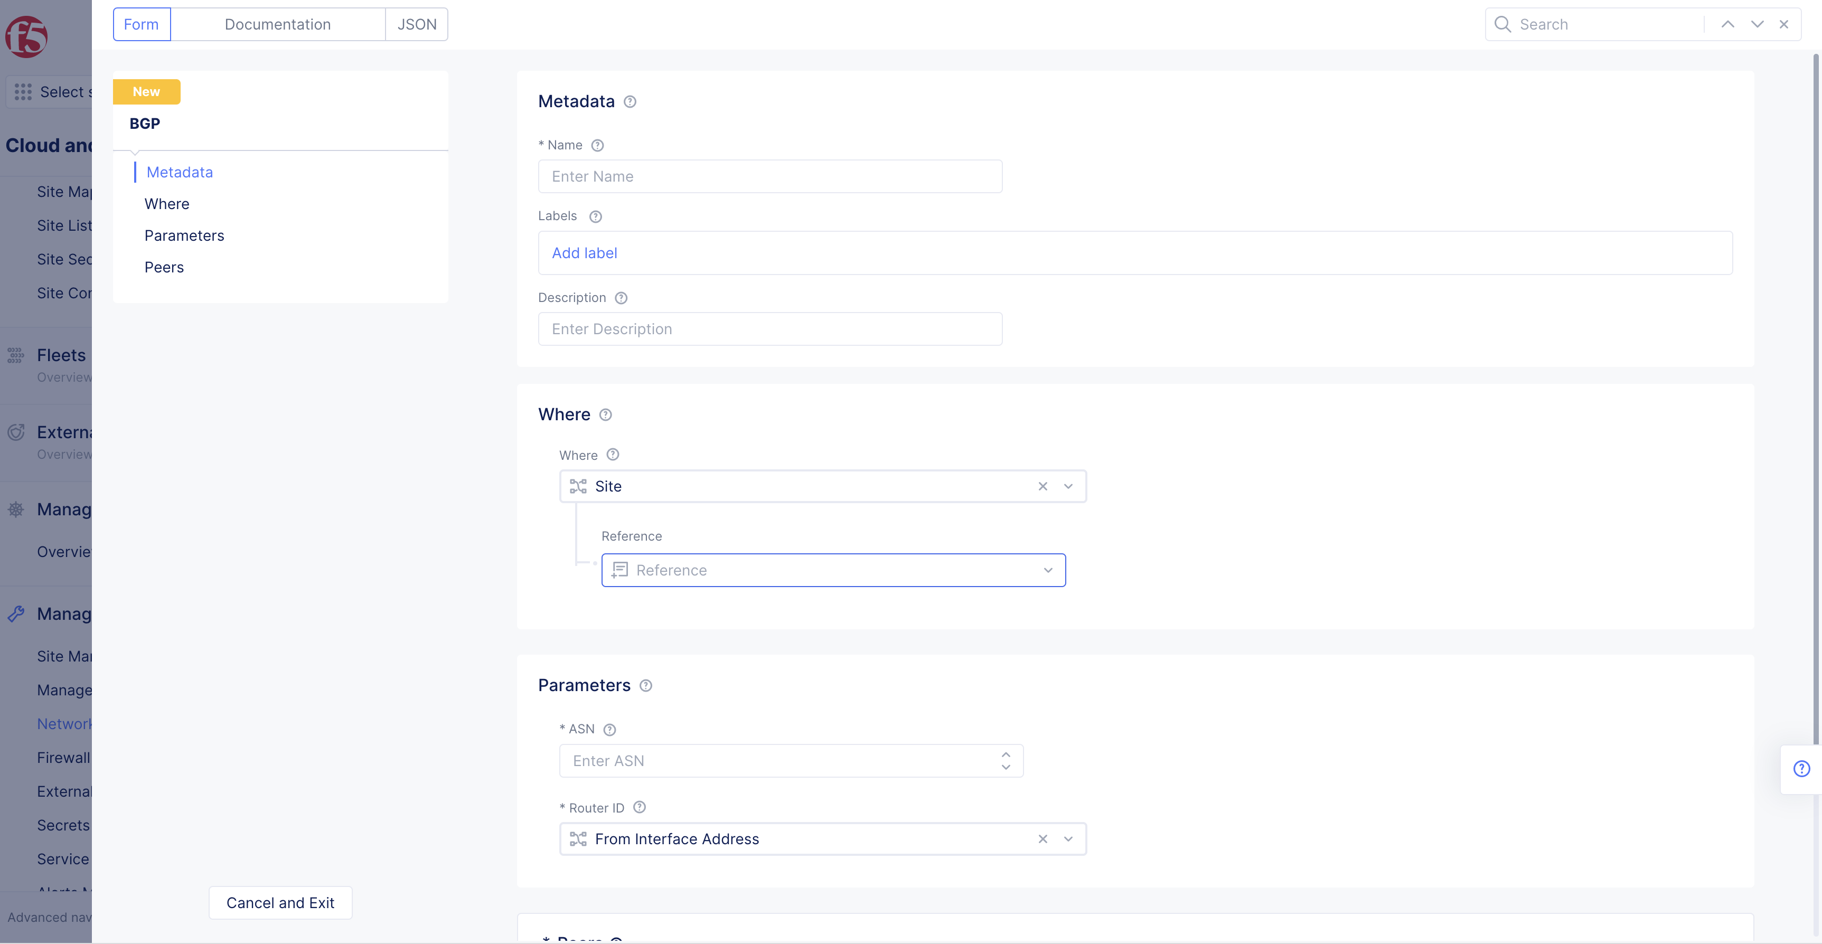Click the Enter Description input field
Screen dimensions: 1822x944
(x=769, y=329)
